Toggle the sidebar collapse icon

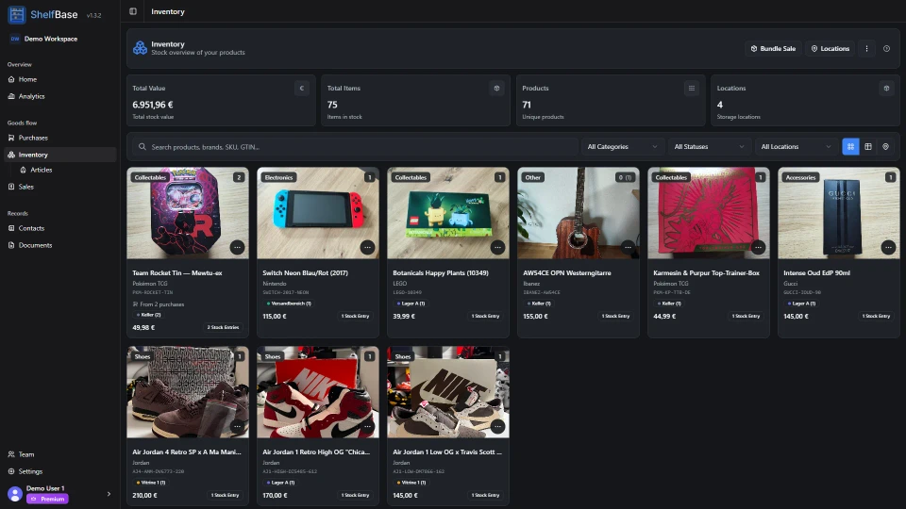pyautogui.click(x=133, y=11)
